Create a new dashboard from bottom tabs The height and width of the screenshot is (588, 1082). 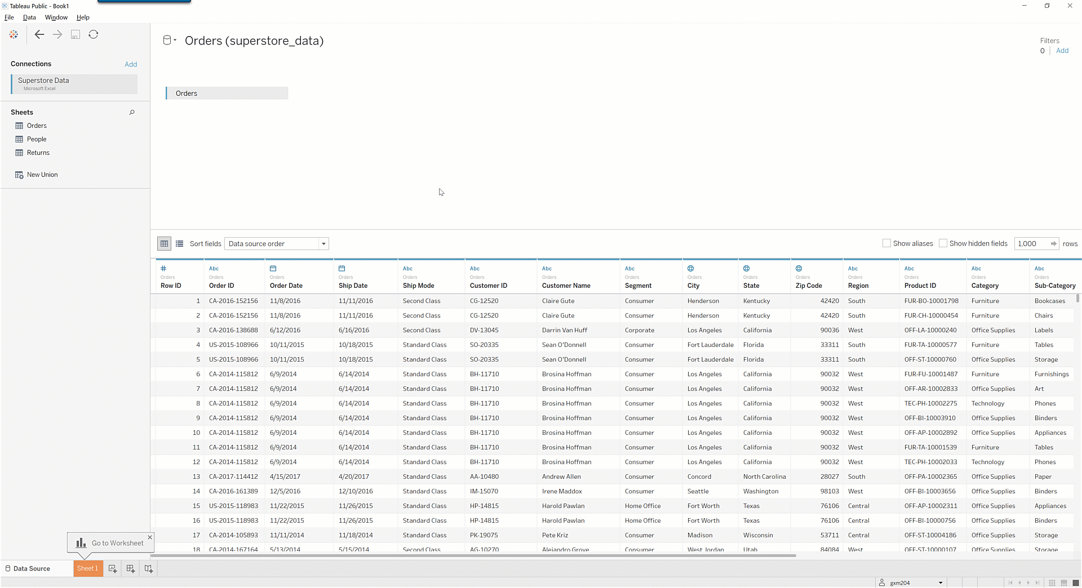point(131,569)
